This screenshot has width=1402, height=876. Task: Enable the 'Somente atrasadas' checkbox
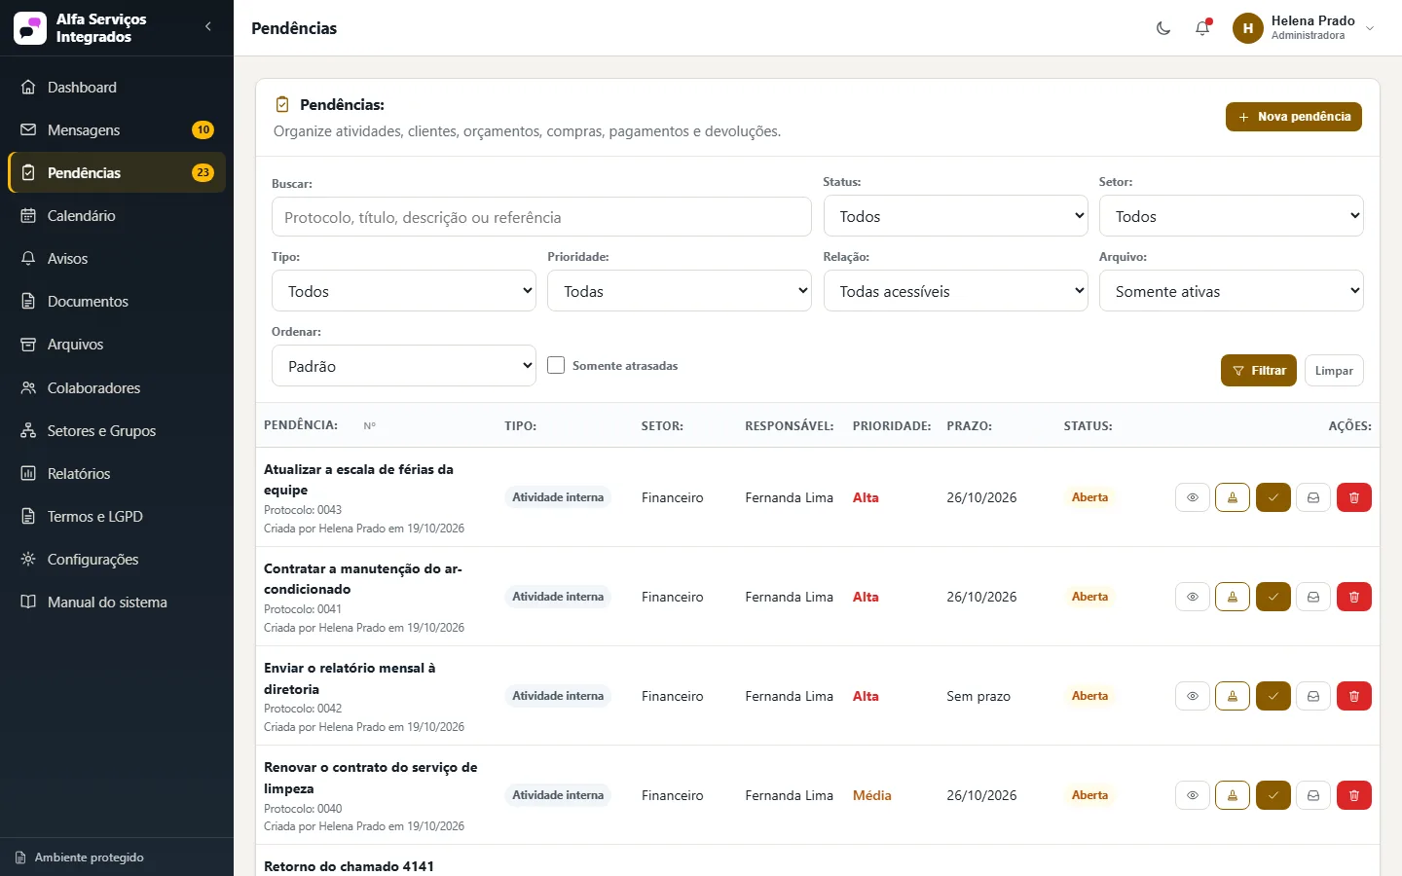coord(556,365)
